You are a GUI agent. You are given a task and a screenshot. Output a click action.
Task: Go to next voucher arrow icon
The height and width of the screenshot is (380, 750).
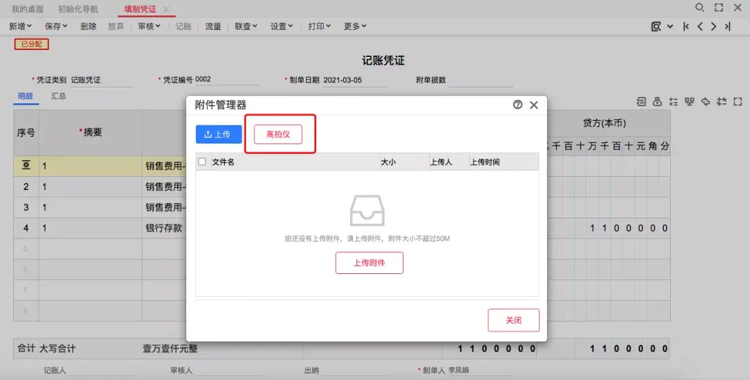tap(714, 27)
